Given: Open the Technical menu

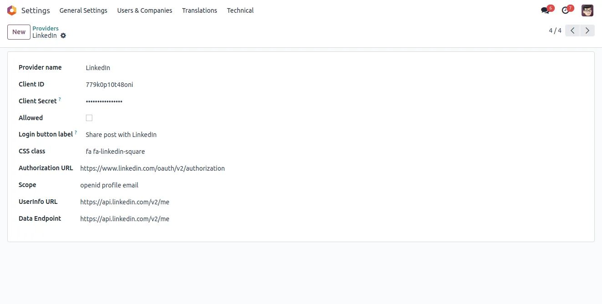Looking at the screenshot, I should [x=240, y=10].
